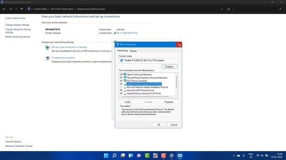Open Change advanced sharing settings
The image size is (286, 160).
tap(18, 31)
